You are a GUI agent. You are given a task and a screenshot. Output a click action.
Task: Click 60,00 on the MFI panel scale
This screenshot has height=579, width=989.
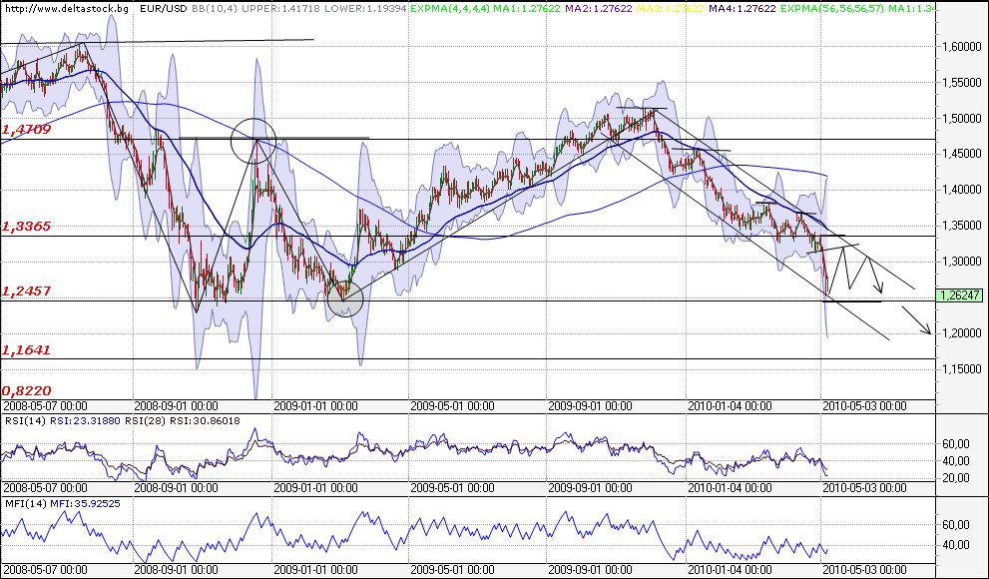[956, 525]
